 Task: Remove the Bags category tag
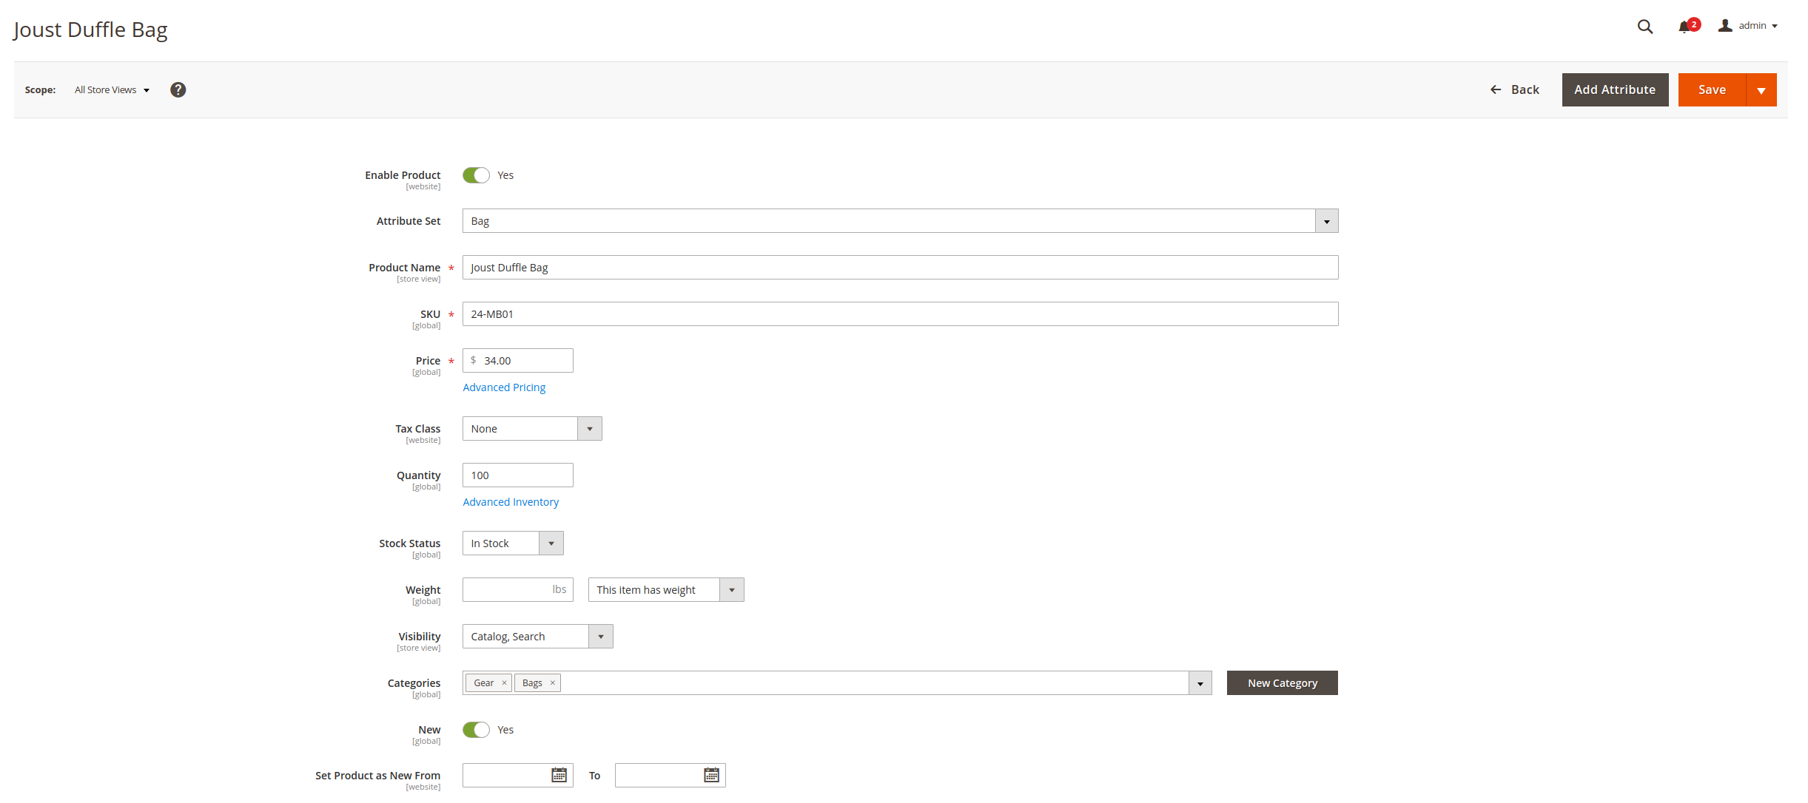click(x=552, y=683)
